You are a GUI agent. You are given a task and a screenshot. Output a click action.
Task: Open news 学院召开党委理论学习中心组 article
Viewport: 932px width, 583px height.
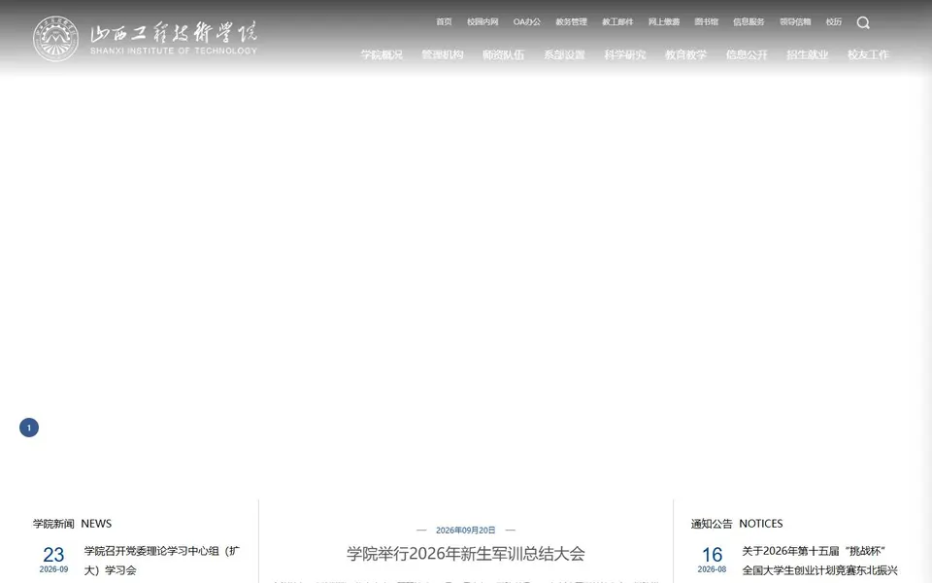point(162,561)
